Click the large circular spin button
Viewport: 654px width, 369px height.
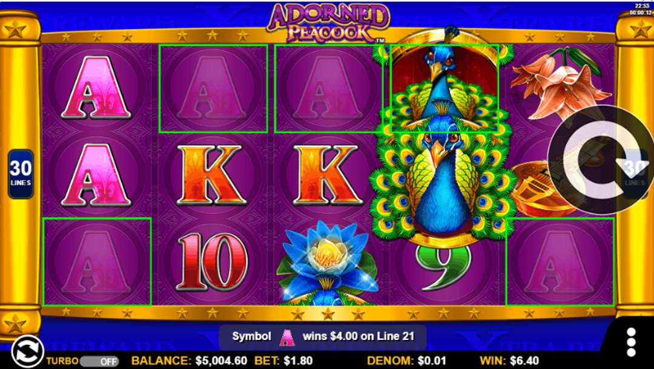pos(601,160)
